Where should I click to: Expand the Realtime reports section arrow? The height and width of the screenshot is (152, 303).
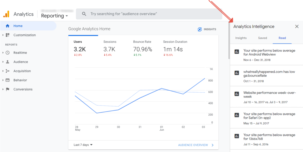coord(3,53)
